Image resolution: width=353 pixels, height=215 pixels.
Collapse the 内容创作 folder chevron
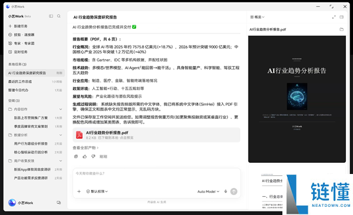[61, 109]
